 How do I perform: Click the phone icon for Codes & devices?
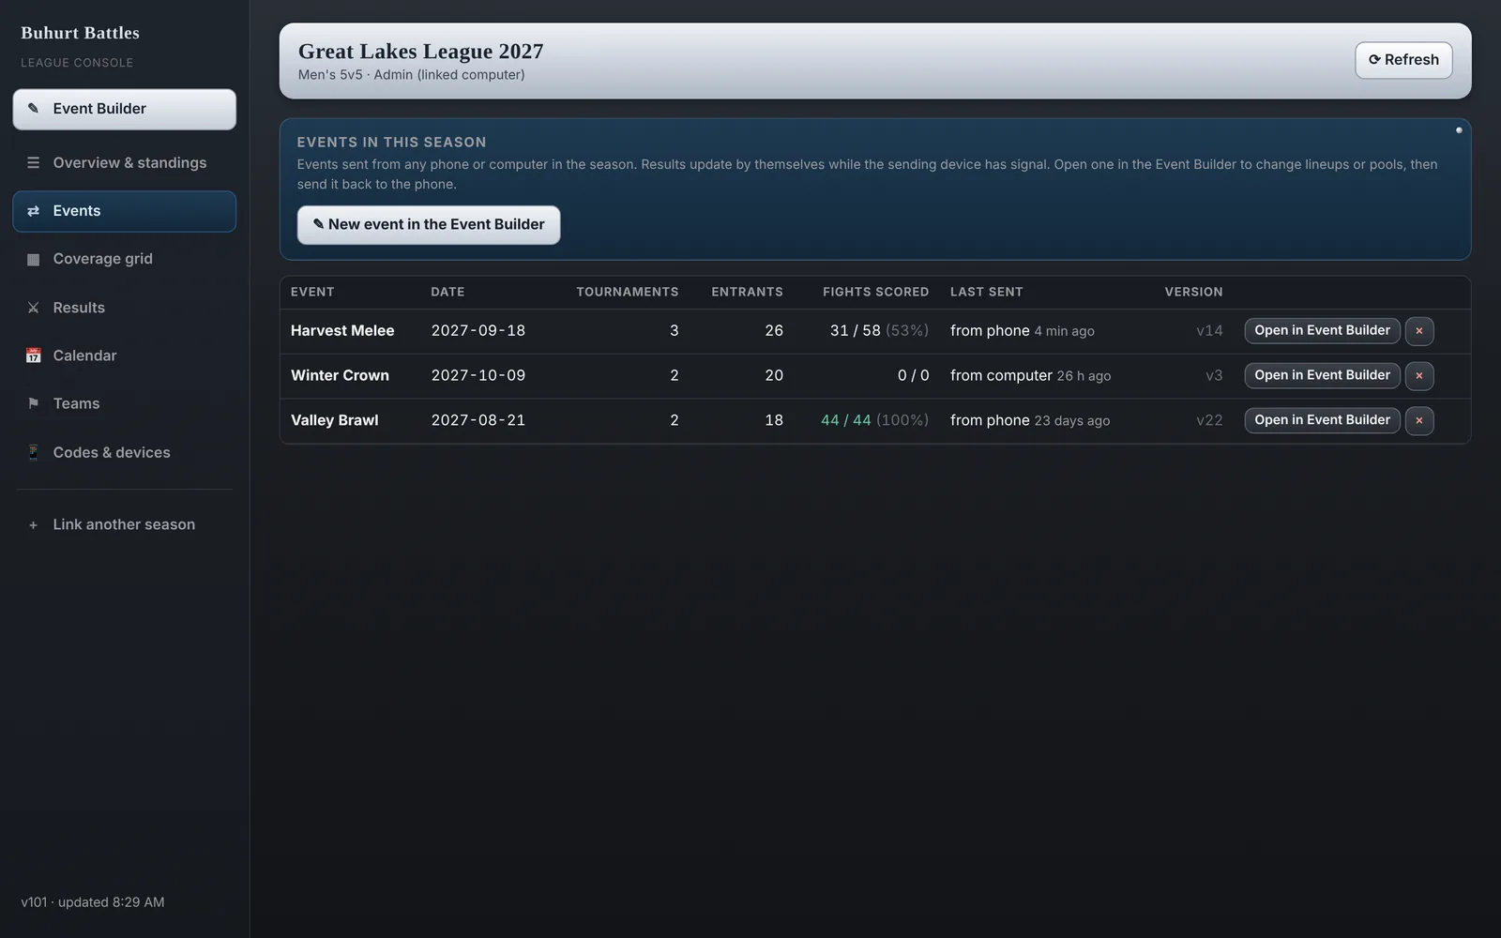pos(34,452)
